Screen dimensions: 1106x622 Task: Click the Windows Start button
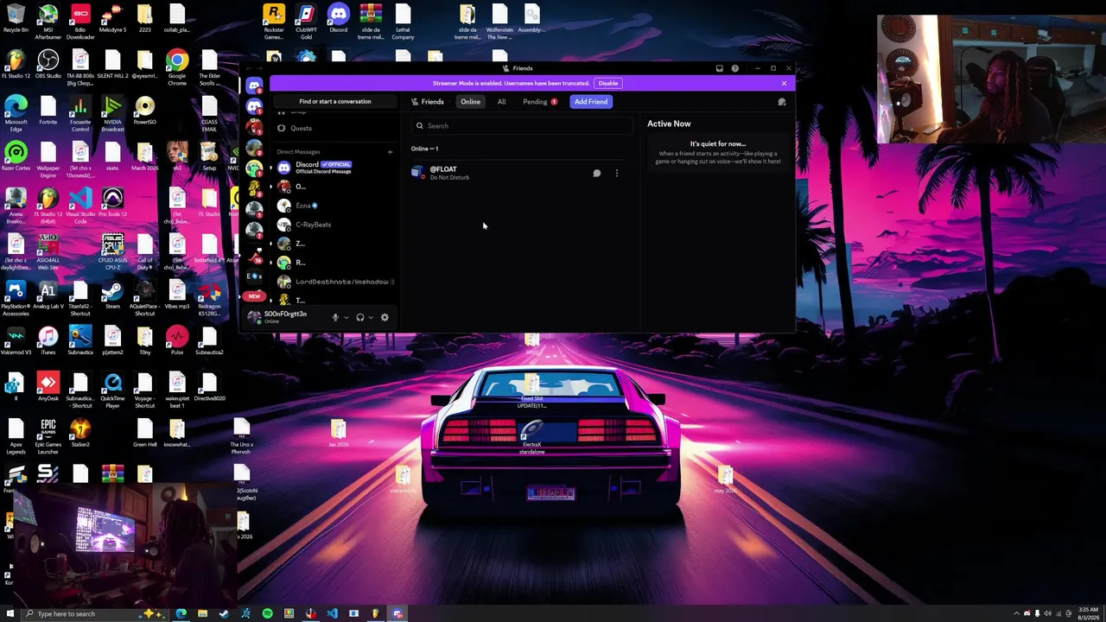pos(10,613)
